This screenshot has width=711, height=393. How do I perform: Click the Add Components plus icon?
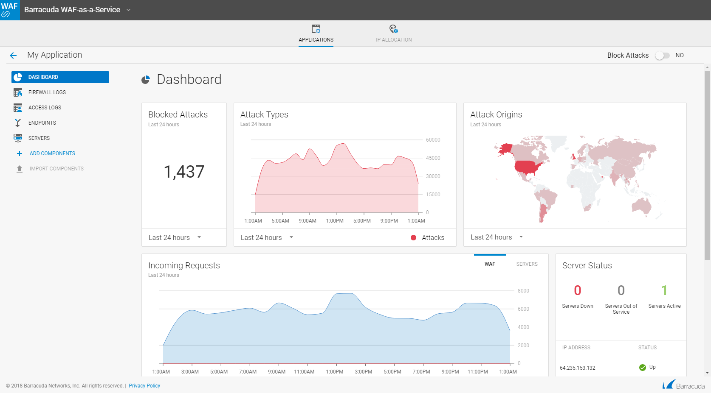click(x=20, y=153)
